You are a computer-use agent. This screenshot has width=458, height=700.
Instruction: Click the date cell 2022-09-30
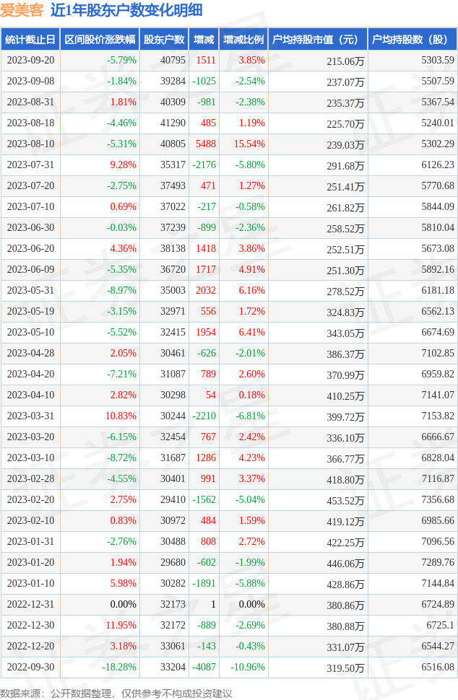click(x=30, y=667)
